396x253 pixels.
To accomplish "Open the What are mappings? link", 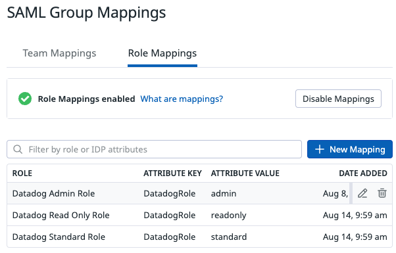I will (x=182, y=99).
